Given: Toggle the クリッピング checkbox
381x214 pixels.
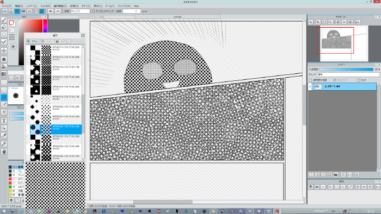Looking at the screenshot, I should pyautogui.click(x=335, y=80).
